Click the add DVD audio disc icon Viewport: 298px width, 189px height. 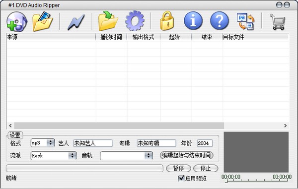click(17, 21)
